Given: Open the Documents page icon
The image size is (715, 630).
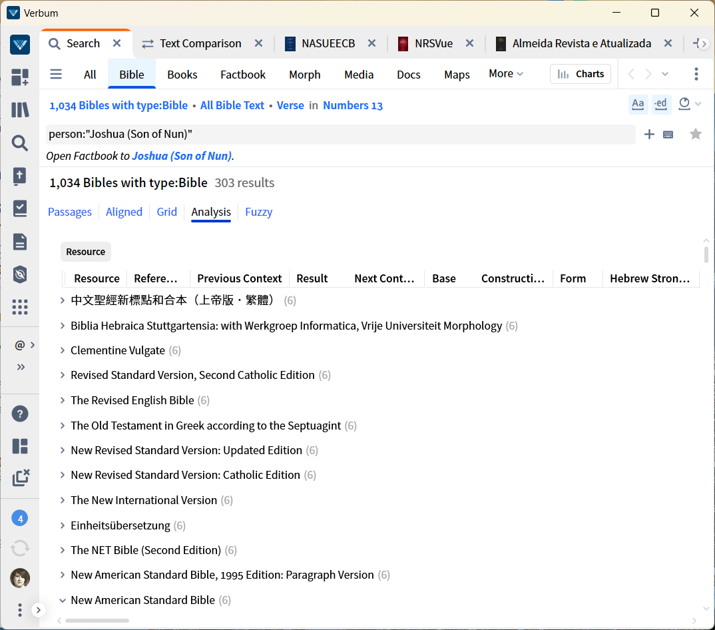Looking at the screenshot, I should 19,242.
